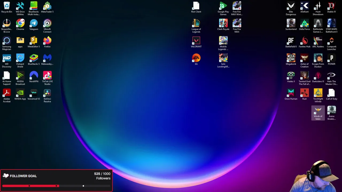Screen dimensions: 342x192
Task: Select the Ubisoft Connect shortcut
Action: [x=47, y=23]
